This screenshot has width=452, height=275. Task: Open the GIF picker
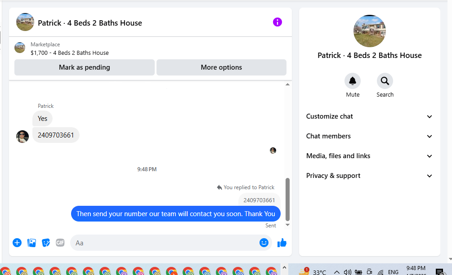(x=60, y=243)
